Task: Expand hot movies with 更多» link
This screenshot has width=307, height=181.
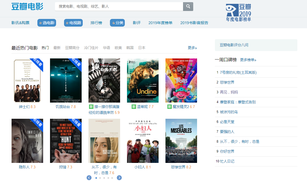Action: click(191, 47)
